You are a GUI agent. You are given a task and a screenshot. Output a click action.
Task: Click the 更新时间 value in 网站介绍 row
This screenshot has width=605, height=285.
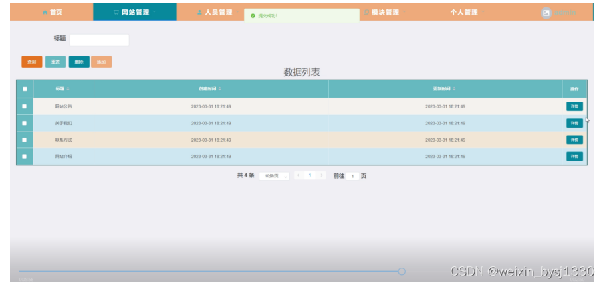pos(445,157)
